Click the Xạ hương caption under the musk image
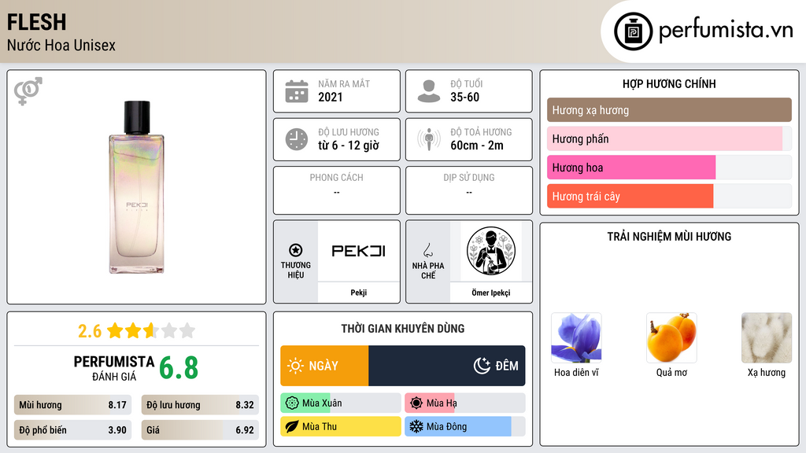This screenshot has height=453, width=806. click(x=767, y=372)
